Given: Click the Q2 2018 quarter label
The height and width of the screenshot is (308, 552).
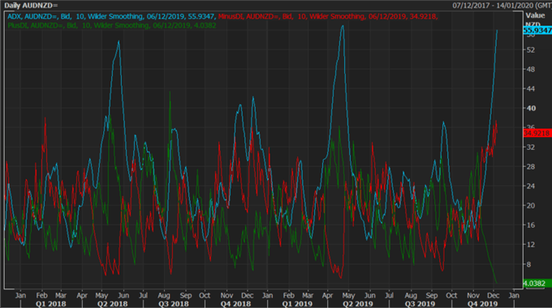Looking at the screenshot, I should [112, 304].
